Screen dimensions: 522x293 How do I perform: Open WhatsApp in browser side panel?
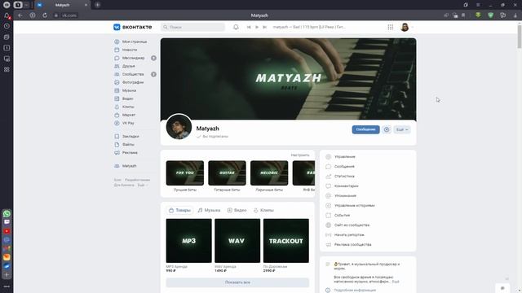(7, 213)
